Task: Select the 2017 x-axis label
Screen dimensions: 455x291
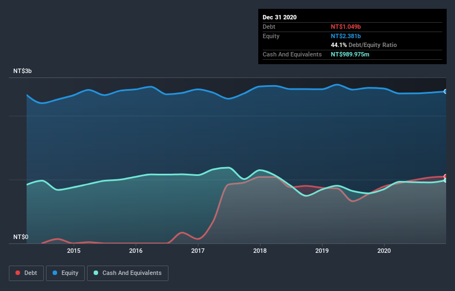Action: 198,251
